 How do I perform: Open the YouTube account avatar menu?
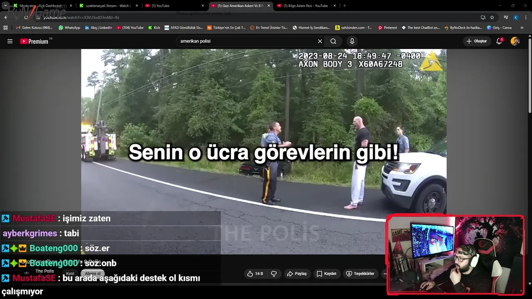[x=515, y=41]
